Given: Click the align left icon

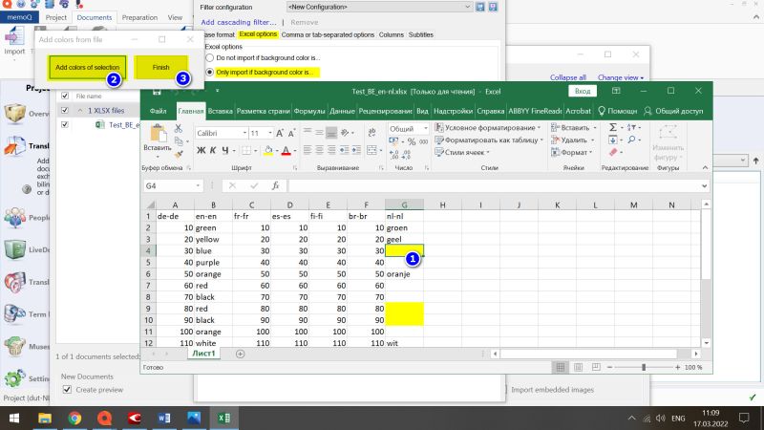Looking at the screenshot, I should coord(308,150).
